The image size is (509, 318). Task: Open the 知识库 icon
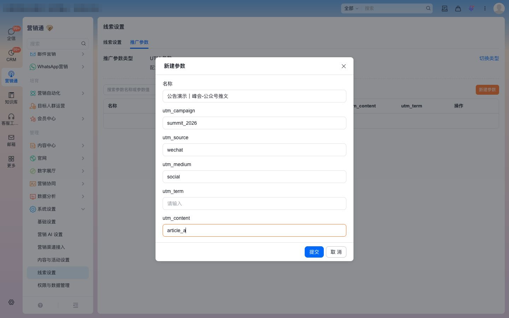coord(11,98)
